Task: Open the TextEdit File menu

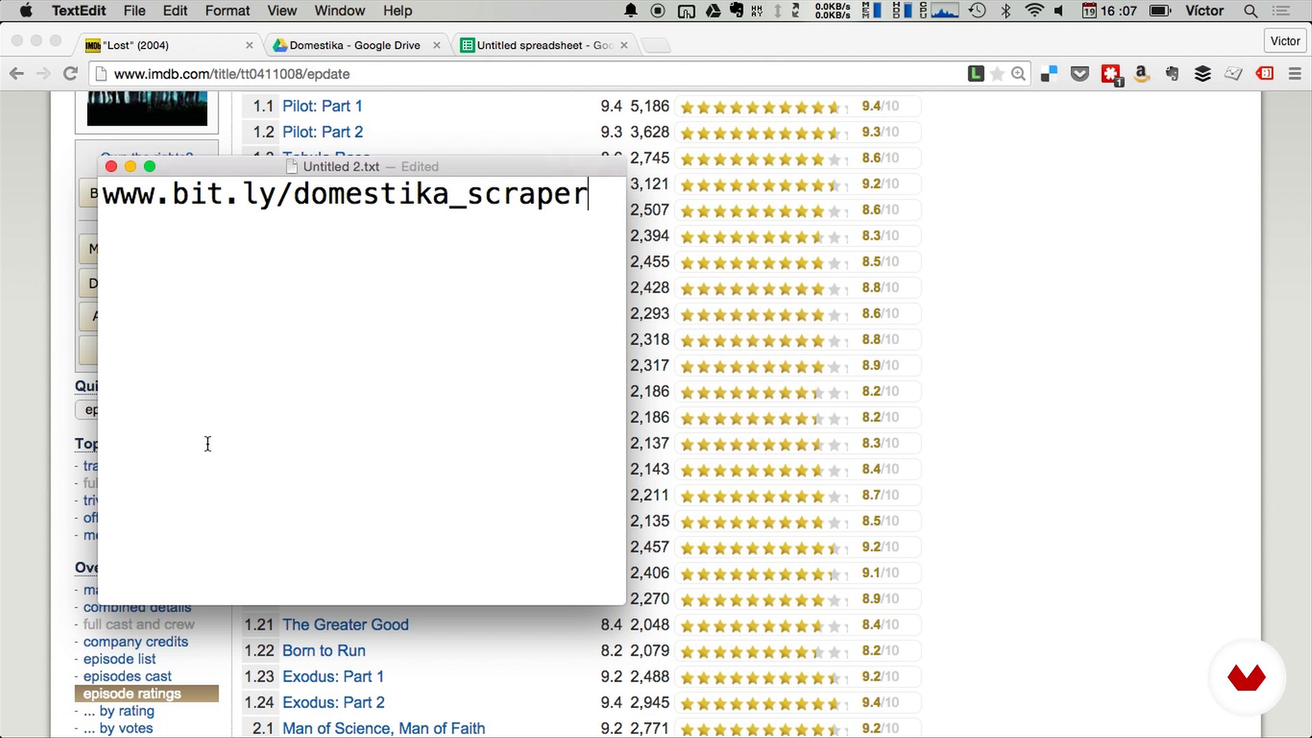Action: point(134,10)
